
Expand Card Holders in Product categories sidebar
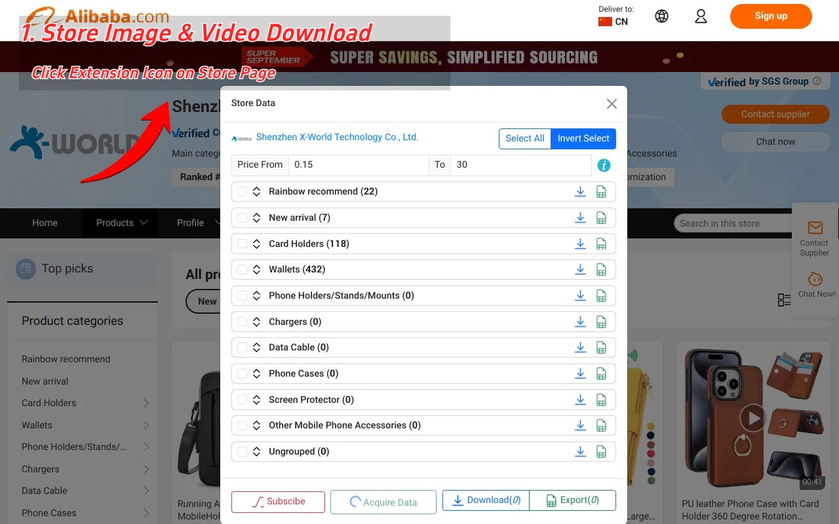point(146,403)
